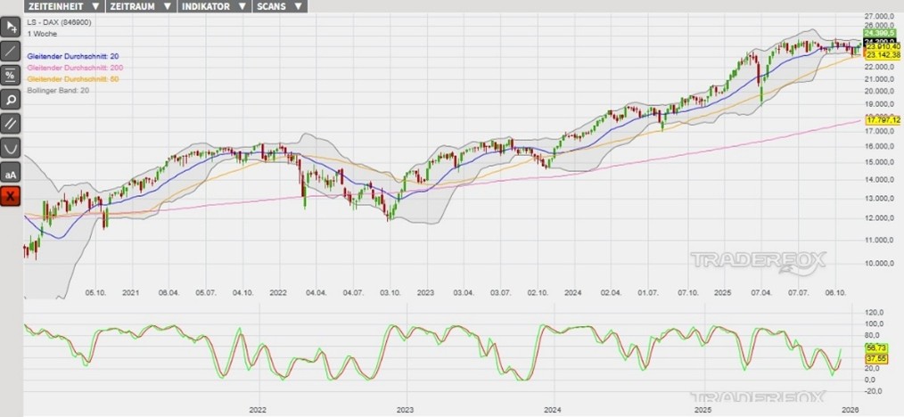This screenshot has width=904, height=417.
Task: Click the Bollinger Band: 20 legend label
Action: tap(58, 91)
